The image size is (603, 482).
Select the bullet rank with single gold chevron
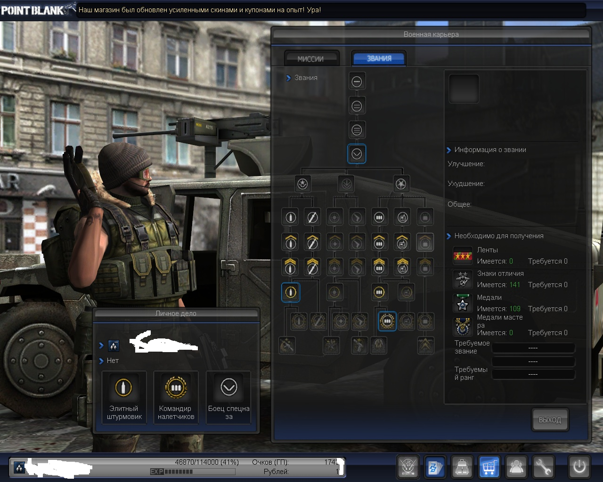[290, 242]
